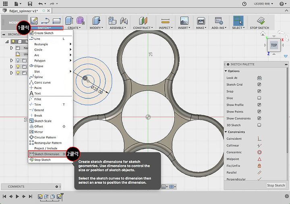
Task: Click the Measure icon above INSPECT
Action: [166, 21]
